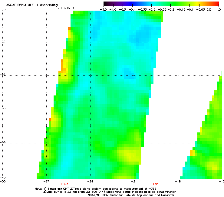Select the -21 longitude axis label

coord(134,181)
